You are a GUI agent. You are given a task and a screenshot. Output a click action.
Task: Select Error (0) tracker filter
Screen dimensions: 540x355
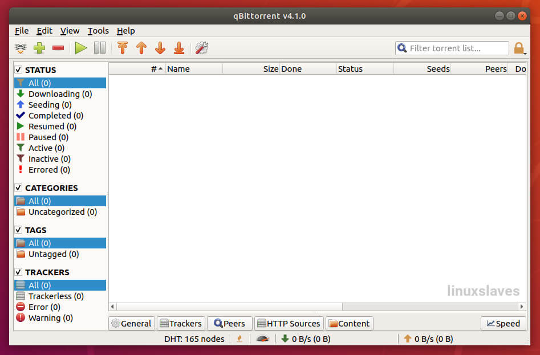pos(60,307)
